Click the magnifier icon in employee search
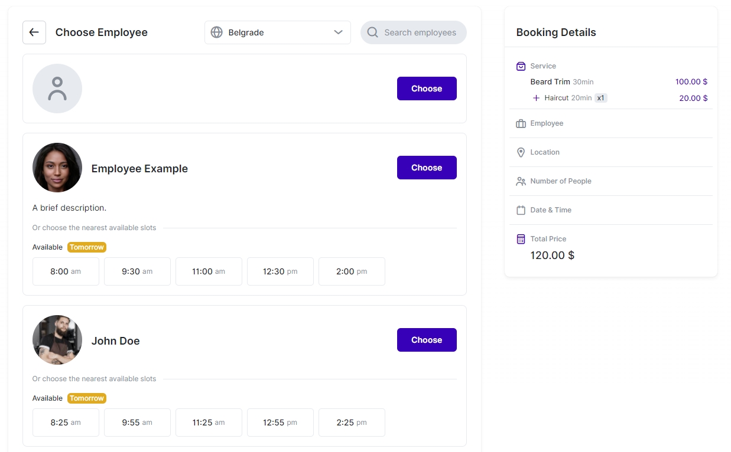This screenshot has width=731, height=452. (x=372, y=32)
